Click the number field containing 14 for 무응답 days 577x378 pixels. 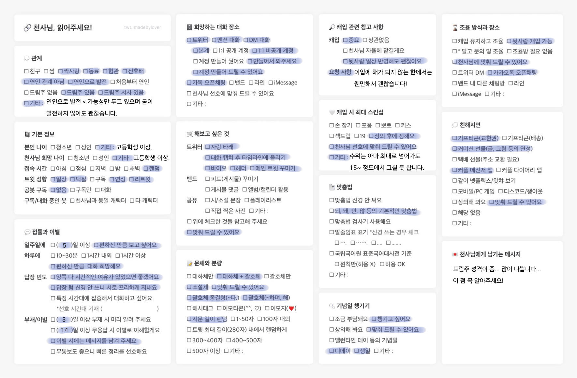tap(65, 330)
